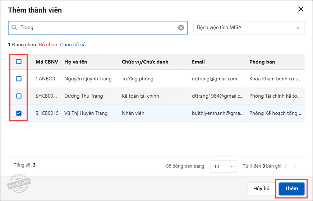This screenshot has width=313, height=201.
Task: Clear the search text with the X icon
Action: 181,28
